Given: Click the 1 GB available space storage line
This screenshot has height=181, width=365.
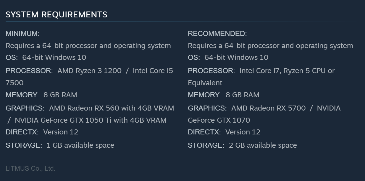Looking at the screenshot, I should (60, 145).
